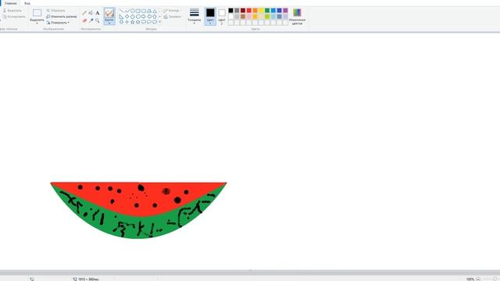Choose the Pentagon shape
Viewport: 500px width, 281px height.
(x=132, y=16)
